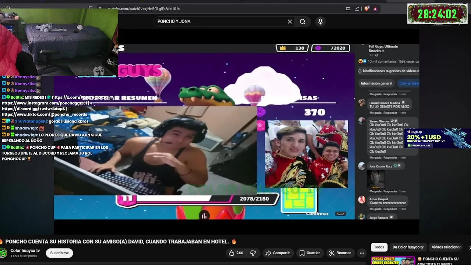Click the 11.5 k suscriptores text
Viewport: 471px width, 265px height.
[24, 256]
